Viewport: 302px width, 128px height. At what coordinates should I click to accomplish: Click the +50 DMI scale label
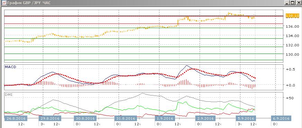[290, 98]
